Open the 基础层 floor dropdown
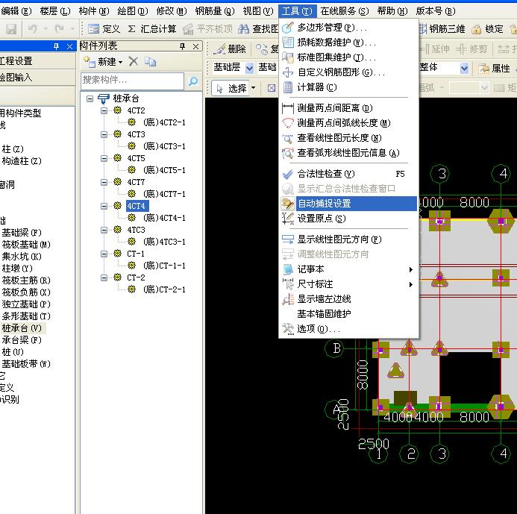The image size is (517, 514). tap(250, 68)
